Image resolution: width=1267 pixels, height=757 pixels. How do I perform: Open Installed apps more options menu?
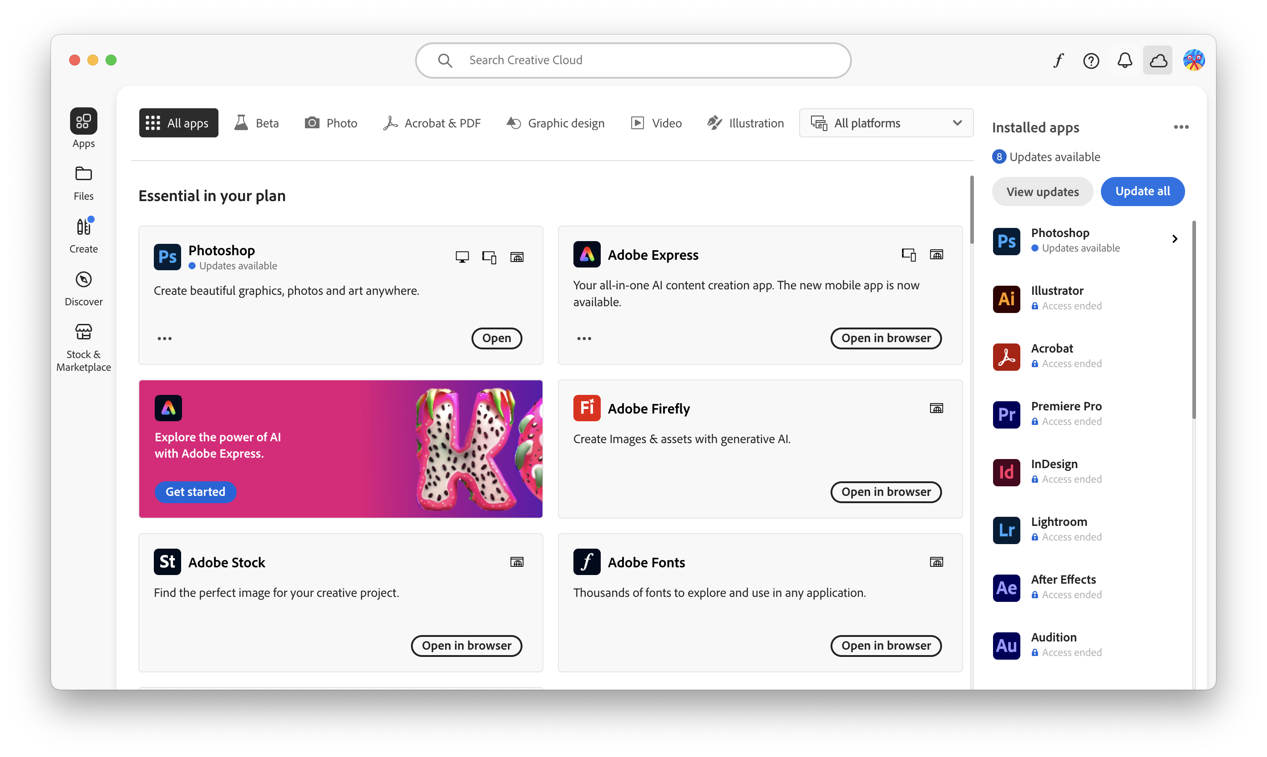tap(1181, 127)
